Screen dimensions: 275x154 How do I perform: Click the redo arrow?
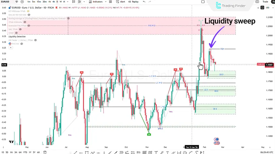[150, 2]
